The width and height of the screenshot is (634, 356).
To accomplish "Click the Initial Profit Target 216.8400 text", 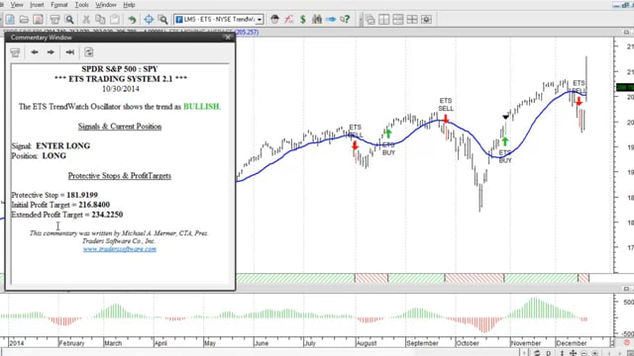I will 60,205.
